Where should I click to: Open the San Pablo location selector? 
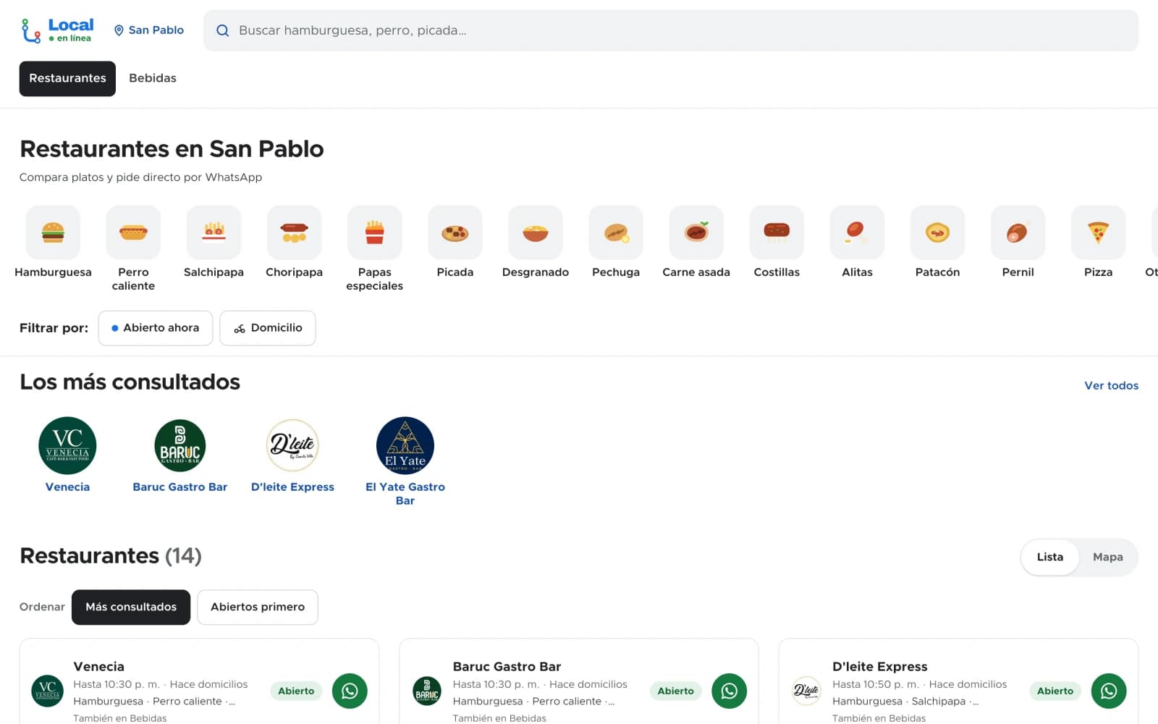(x=149, y=30)
